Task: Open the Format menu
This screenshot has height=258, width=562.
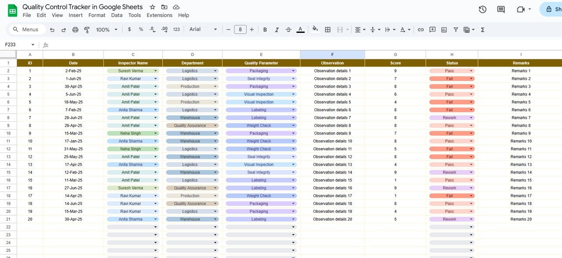Action: [97, 15]
